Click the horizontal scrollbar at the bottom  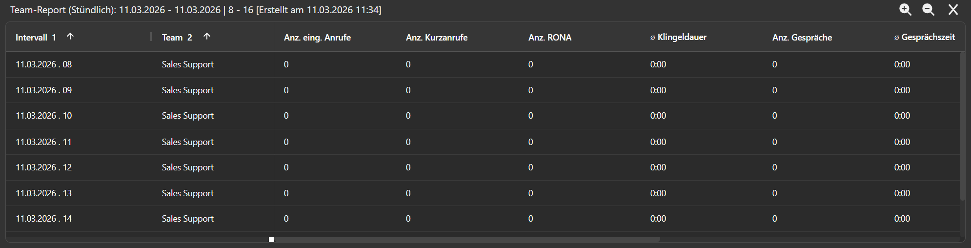click(466, 240)
